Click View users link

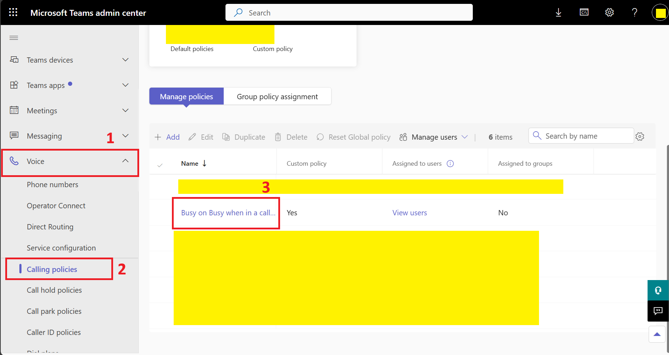click(x=410, y=213)
